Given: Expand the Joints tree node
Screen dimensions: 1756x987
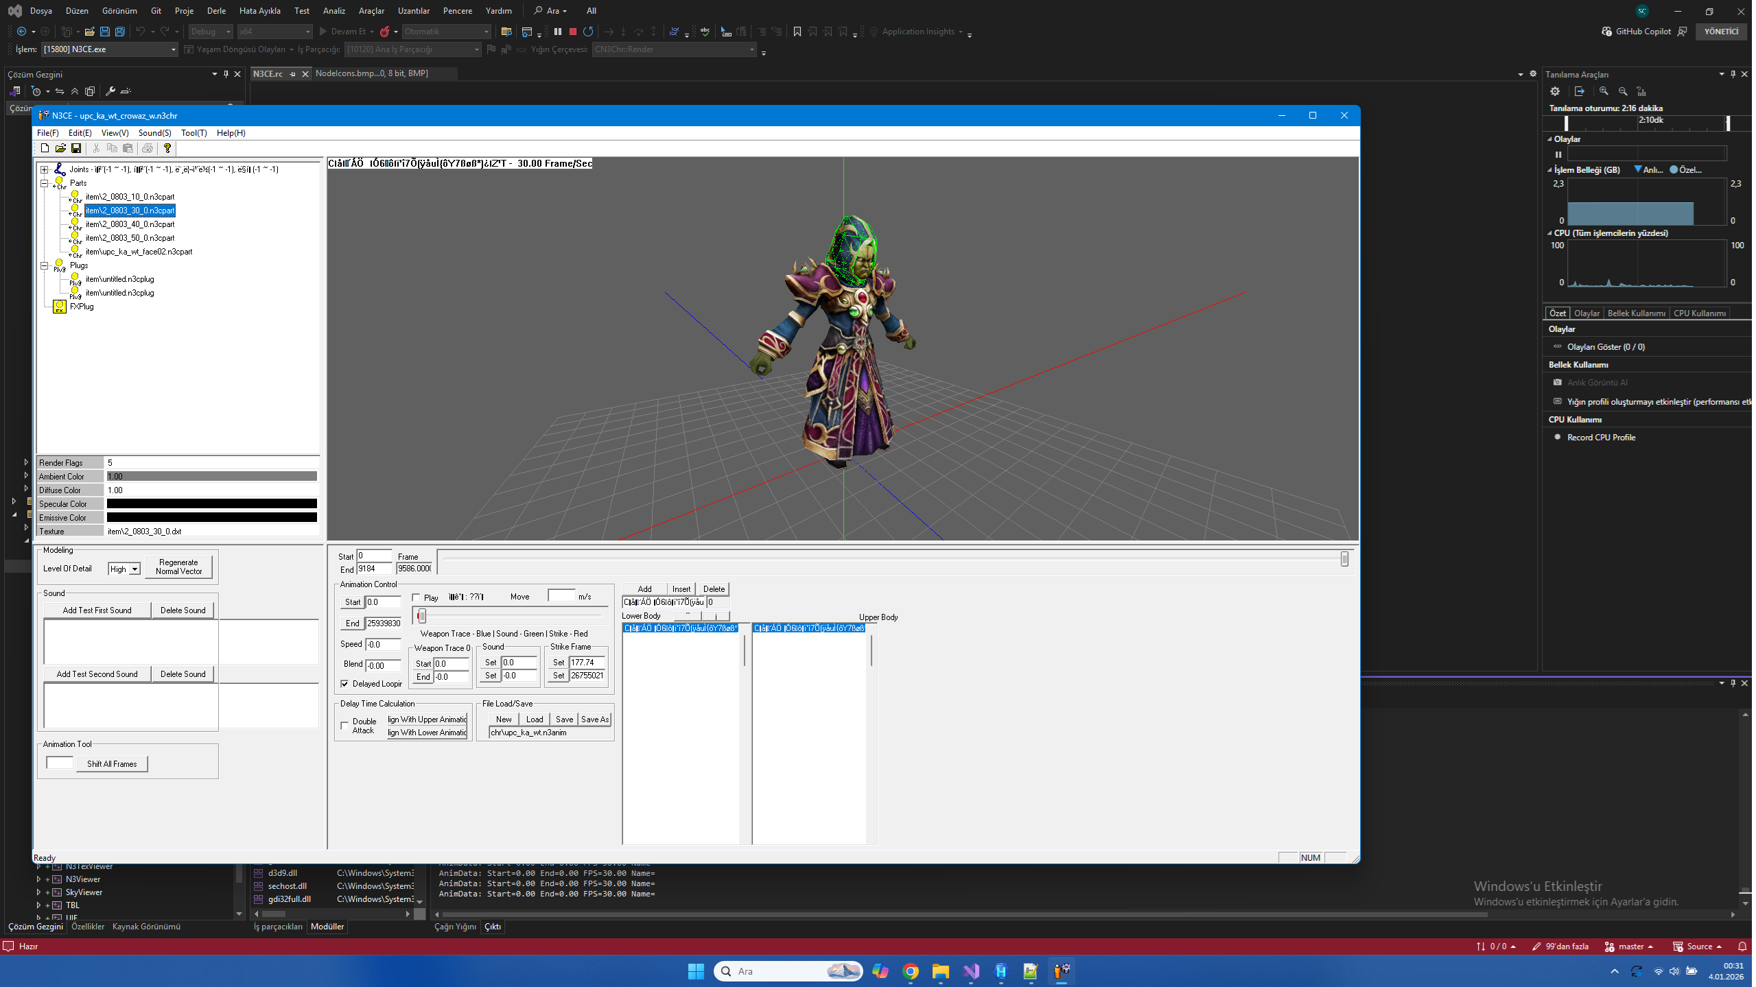Looking at the screenshot, I should coord(44,169).
